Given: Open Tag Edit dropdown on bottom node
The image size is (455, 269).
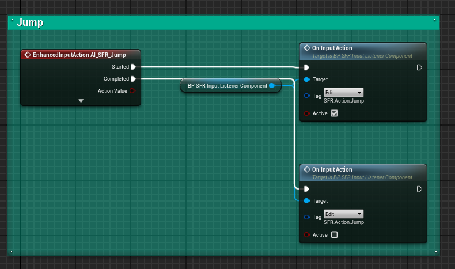Looking at the screenshot, I should tap(343, 214).
